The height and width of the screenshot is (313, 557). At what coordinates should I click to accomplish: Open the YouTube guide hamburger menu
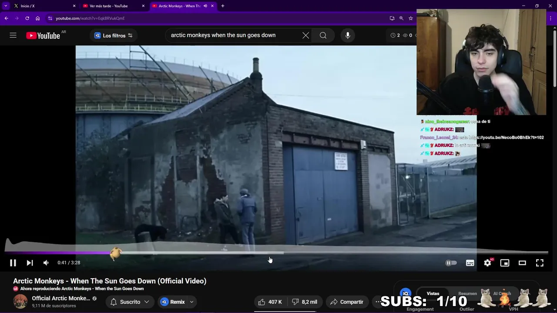pos(13,35)
